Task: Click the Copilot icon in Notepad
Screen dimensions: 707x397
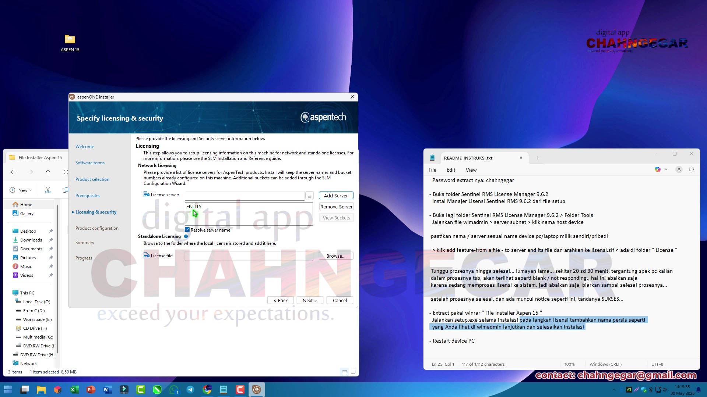Action: pyautogui.click(x=658, y=169)
